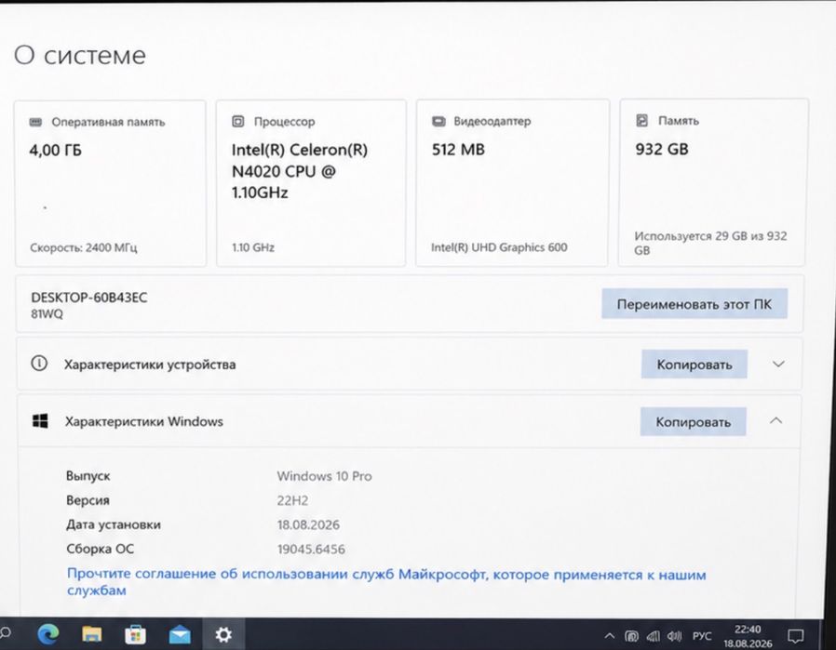Viewport: 836px width, 650px height.
Task: Switch input language РУС indicator
Action: [702, 636]
